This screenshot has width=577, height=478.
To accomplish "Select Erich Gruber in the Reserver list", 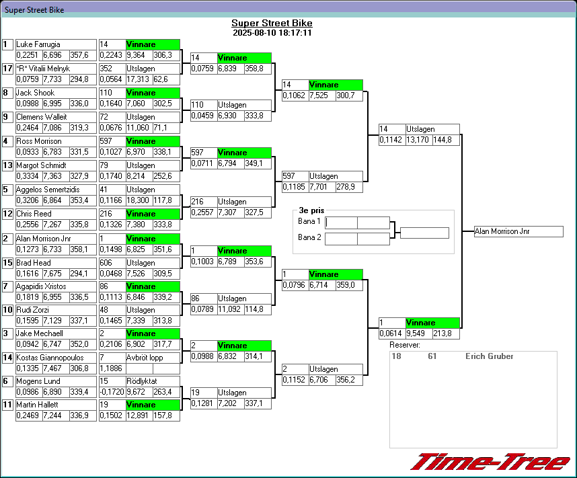I will click(489, 356).
